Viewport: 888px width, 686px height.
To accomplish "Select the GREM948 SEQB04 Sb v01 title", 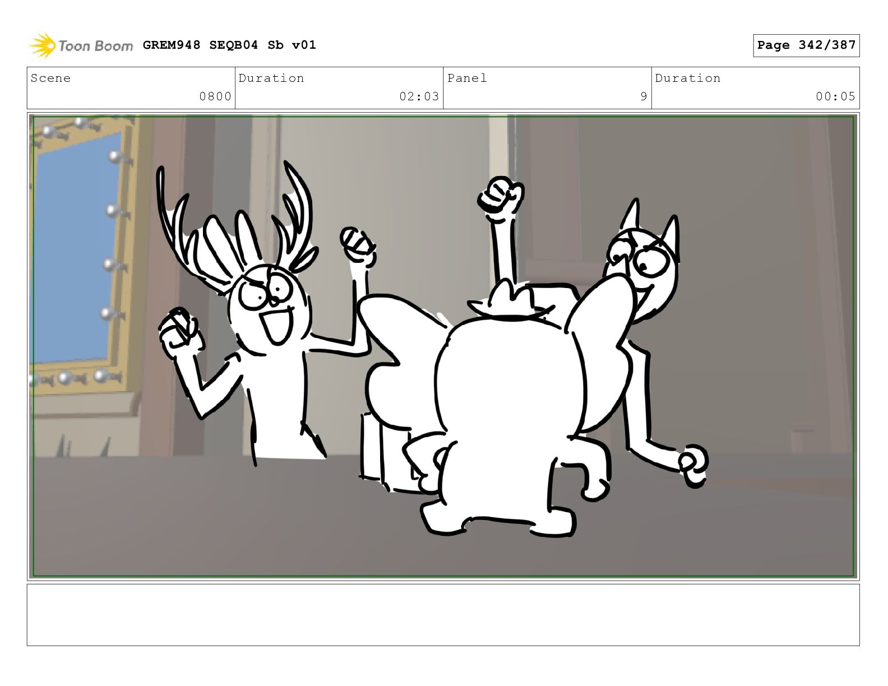I will point(229,45).
